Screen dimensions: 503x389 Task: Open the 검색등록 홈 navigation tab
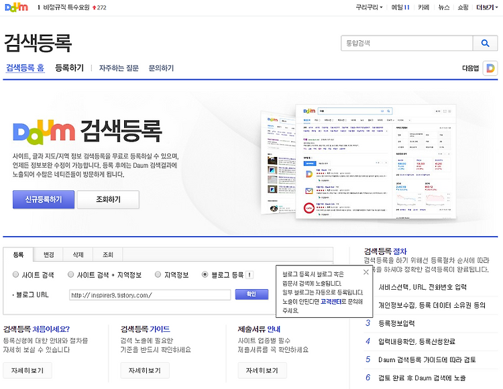click(25, 68)
